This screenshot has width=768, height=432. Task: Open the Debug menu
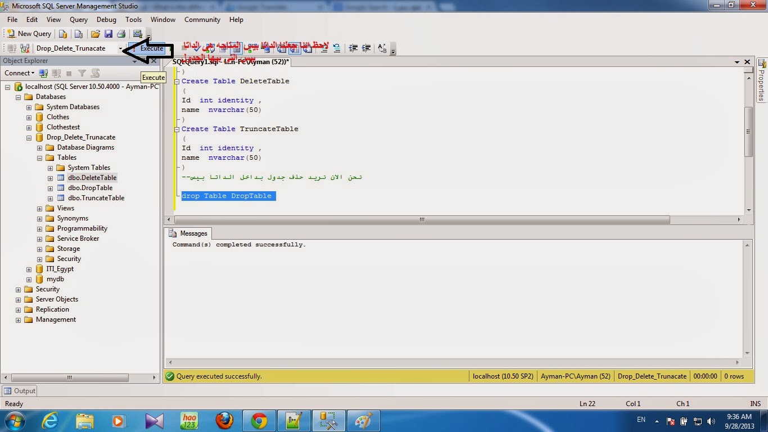click(106, 19)
